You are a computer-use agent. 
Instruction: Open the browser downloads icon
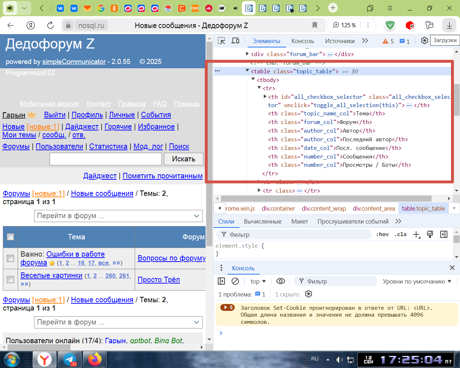[449, 25]
